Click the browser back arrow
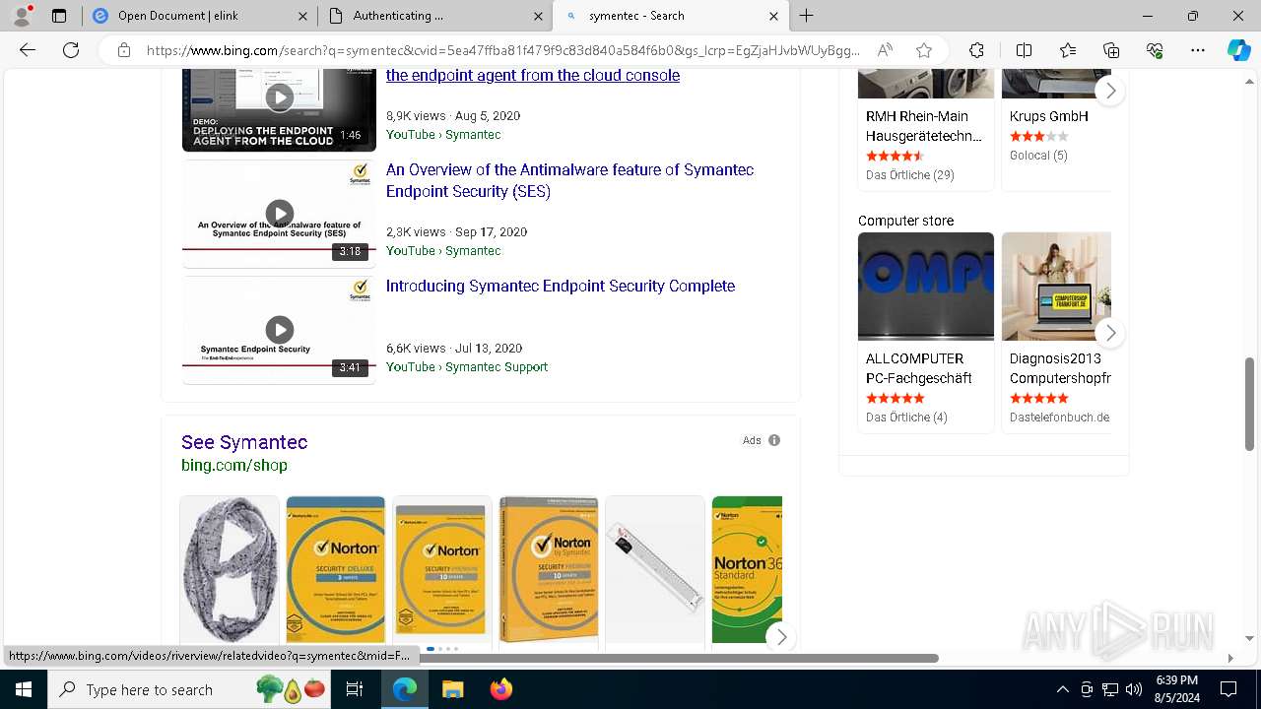1261x709 pixels. [28, 50]
